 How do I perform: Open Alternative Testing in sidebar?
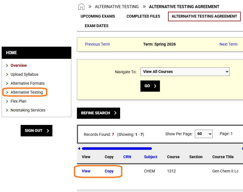point(27,92)
